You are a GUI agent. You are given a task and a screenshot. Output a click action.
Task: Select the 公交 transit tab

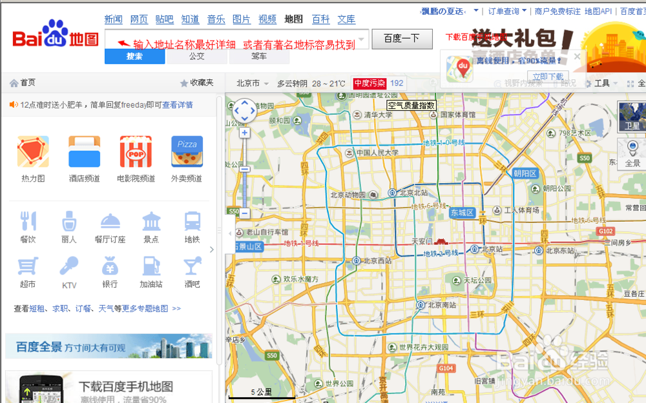click(x=196, y=56)
